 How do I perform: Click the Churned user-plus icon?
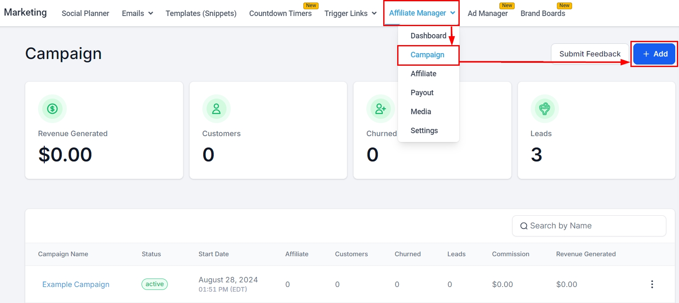[x=380, y=109]
